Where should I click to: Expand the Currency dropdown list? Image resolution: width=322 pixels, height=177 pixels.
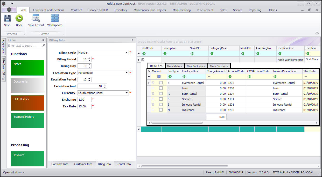coord(127,93)
